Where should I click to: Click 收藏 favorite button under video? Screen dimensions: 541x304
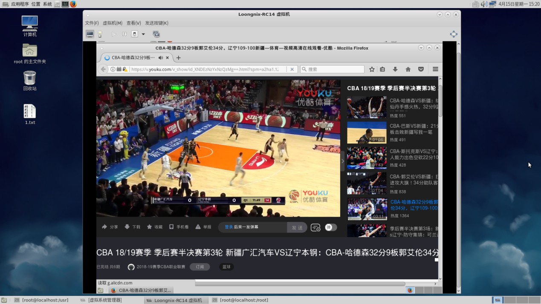click(x=155, y=227)
